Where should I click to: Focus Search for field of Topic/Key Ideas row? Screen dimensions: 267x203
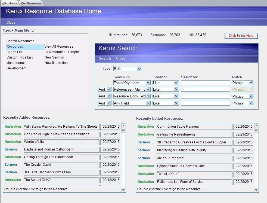click(205, 83)
